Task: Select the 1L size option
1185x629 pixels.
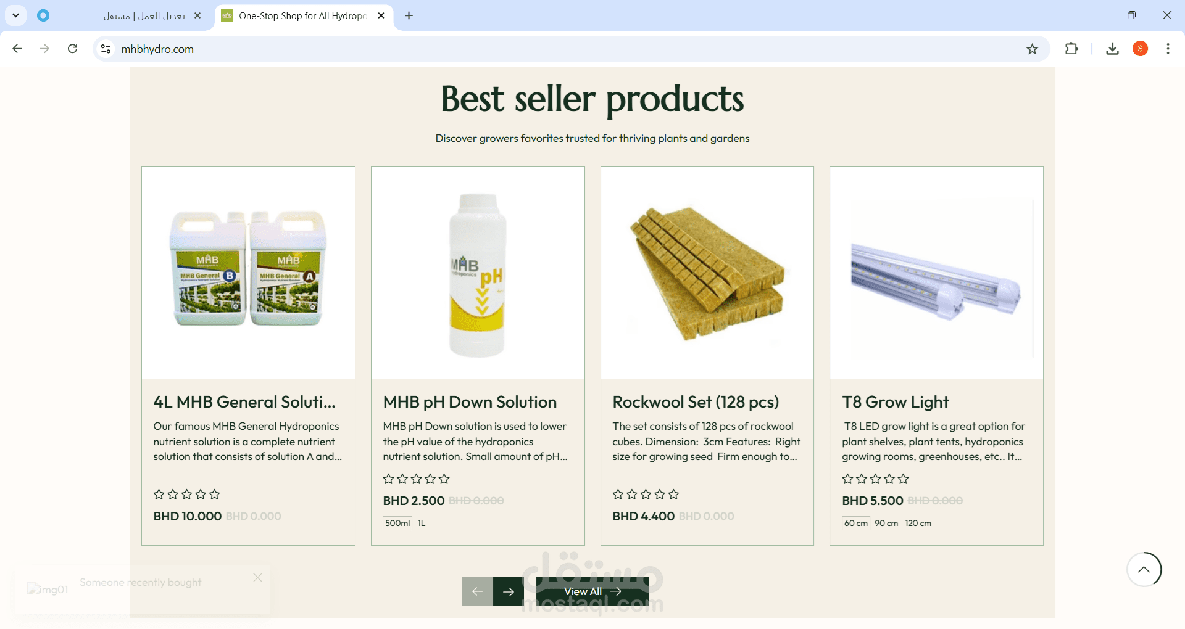Action: point(422,523)
